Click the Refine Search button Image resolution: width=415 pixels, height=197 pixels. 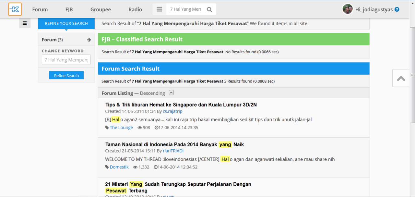point(66,75)
